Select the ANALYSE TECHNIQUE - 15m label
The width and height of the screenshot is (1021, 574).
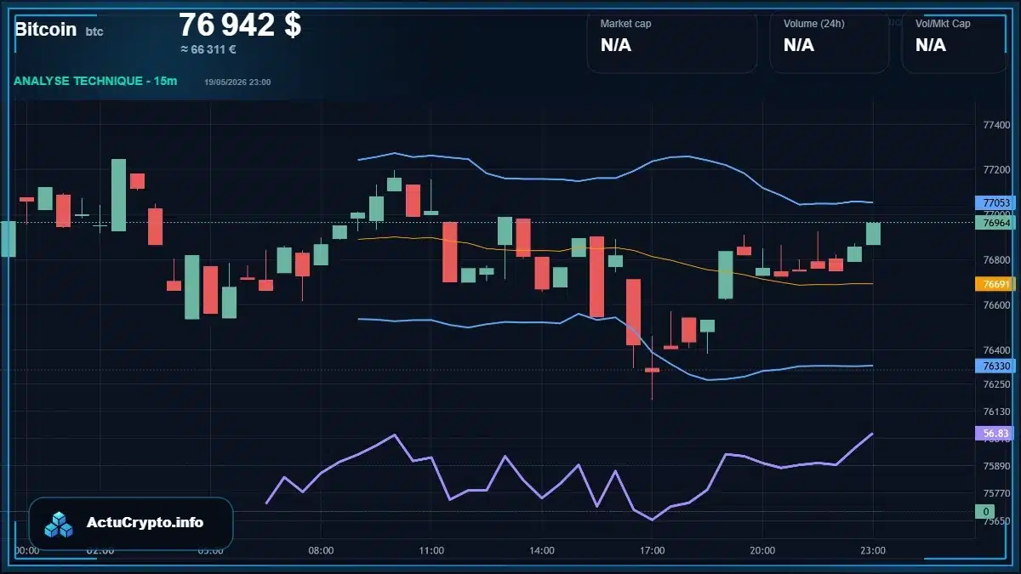(95, 81)
